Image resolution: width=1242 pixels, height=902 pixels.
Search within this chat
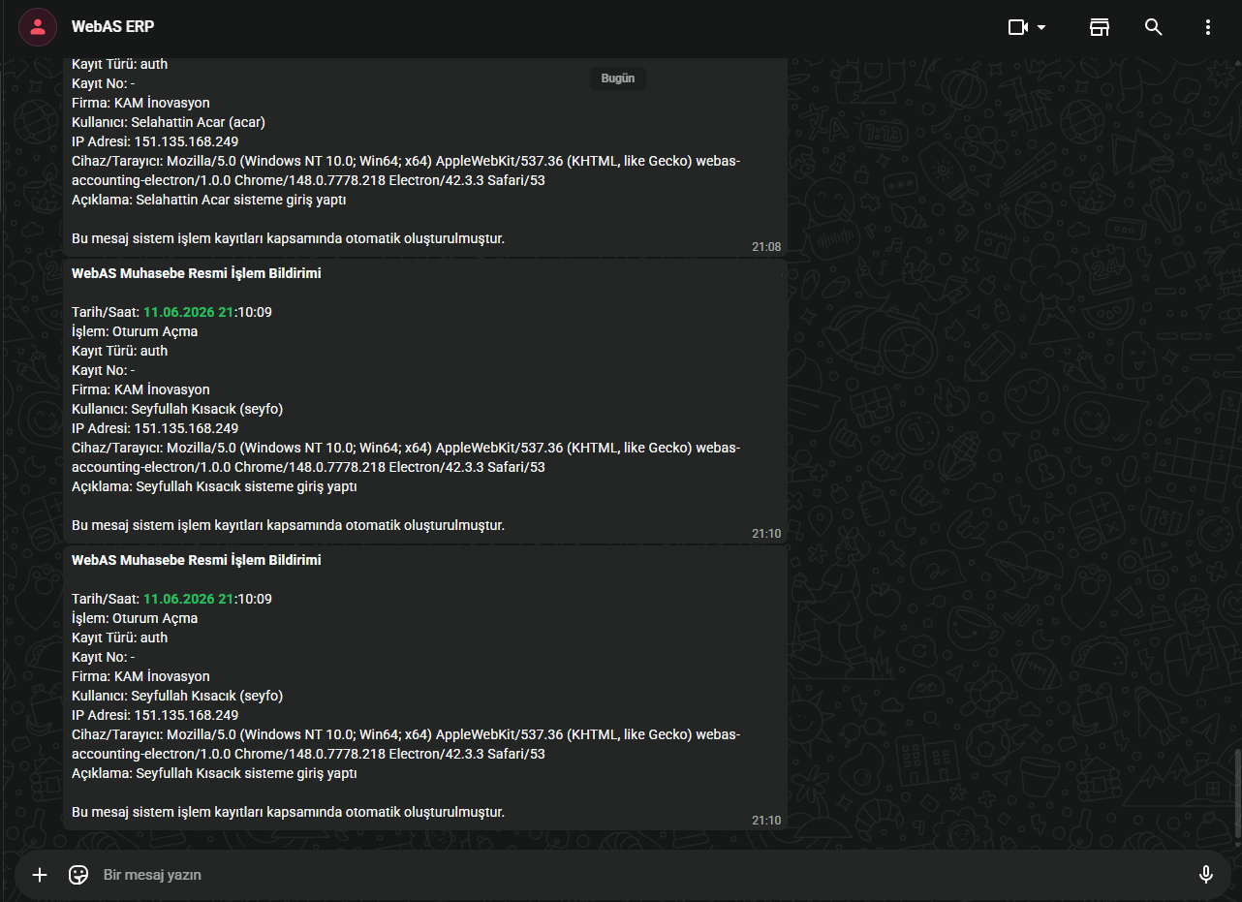(x=1153, y=27)
